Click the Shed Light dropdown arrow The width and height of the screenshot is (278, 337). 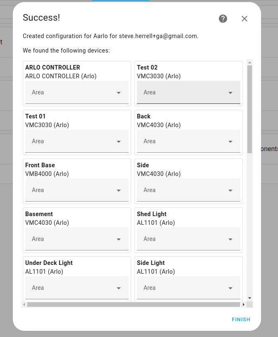point(230,239)
